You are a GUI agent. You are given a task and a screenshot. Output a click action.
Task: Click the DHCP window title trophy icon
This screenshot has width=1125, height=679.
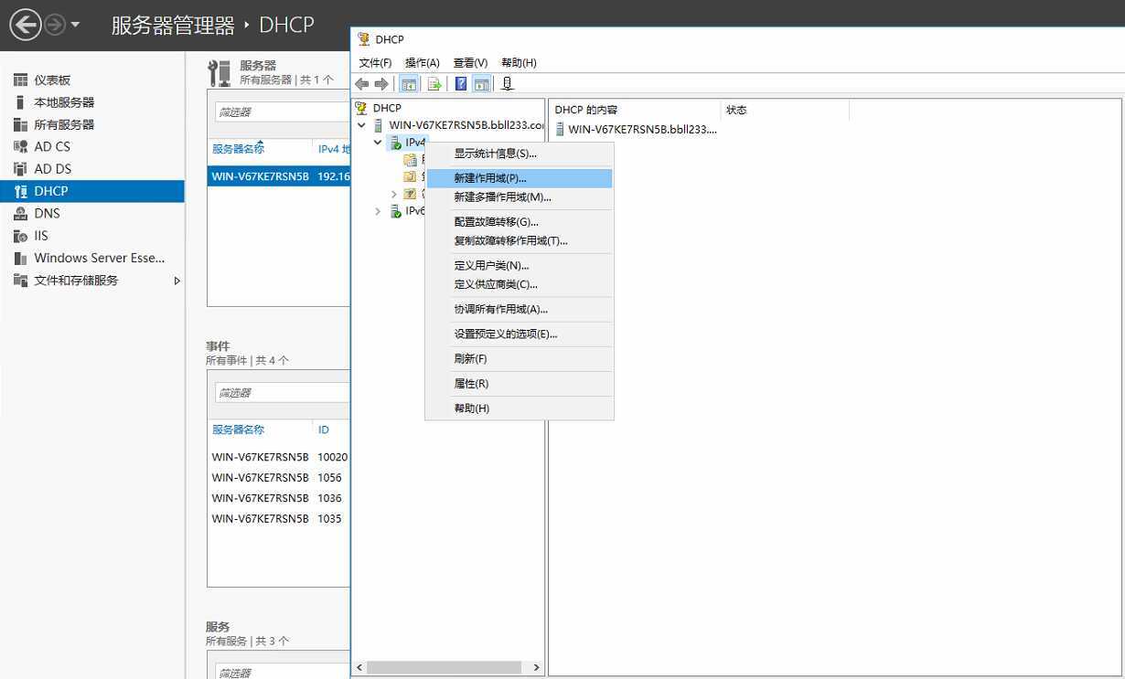364,39
